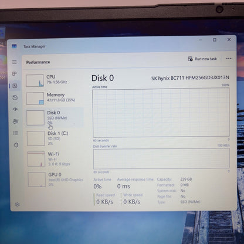Click the Active time graph
The image size is (244, 244).
tap(161, 113)
